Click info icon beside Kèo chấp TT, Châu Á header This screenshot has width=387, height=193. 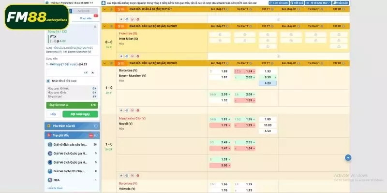(x=227, y=9)
